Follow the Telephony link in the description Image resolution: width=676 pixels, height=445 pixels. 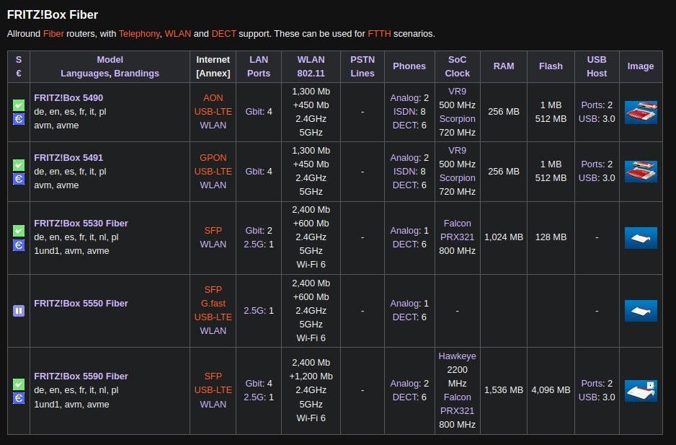[x=139, y=34]
